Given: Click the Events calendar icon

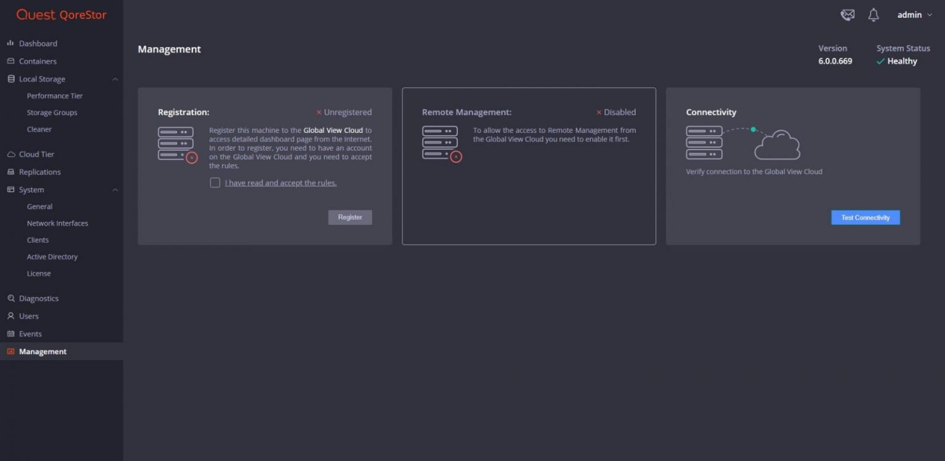Looking at the screenshot, I should (10, 334).
